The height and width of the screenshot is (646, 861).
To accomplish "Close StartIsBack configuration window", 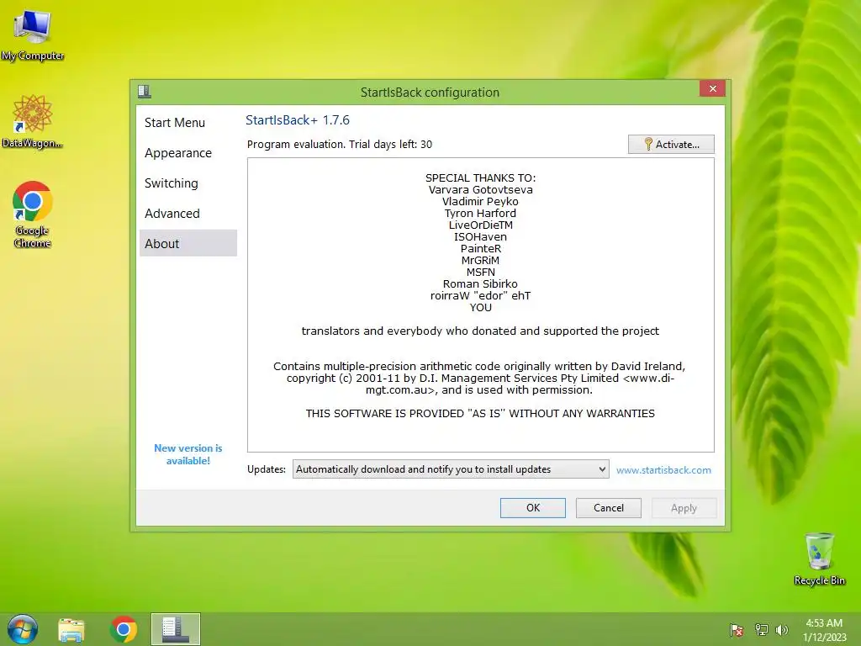I will (713, 88).
